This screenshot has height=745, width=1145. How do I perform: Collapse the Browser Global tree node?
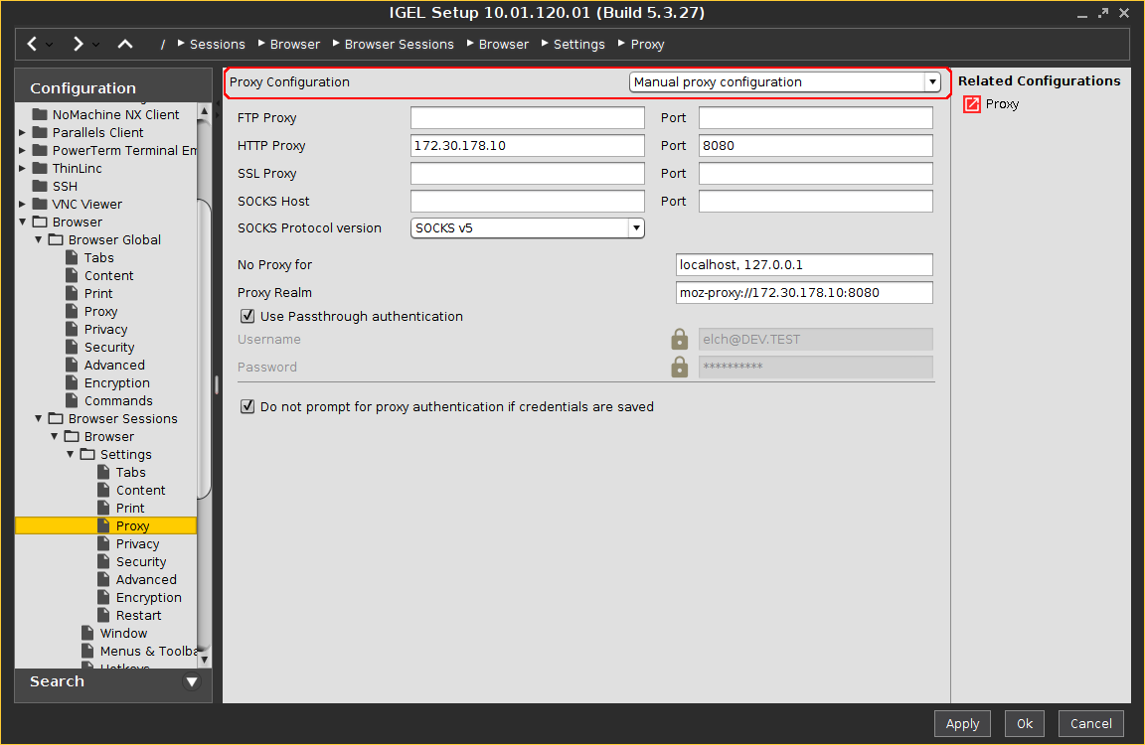coord(39,240)
